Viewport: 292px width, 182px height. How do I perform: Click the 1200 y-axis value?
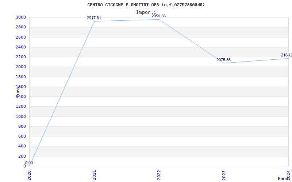(21, 107)
